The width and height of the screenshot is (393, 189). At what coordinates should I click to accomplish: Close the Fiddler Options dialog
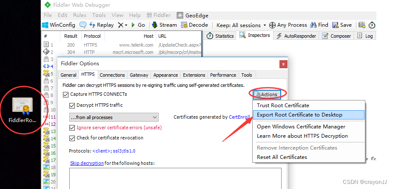click(x=283, y=64)
